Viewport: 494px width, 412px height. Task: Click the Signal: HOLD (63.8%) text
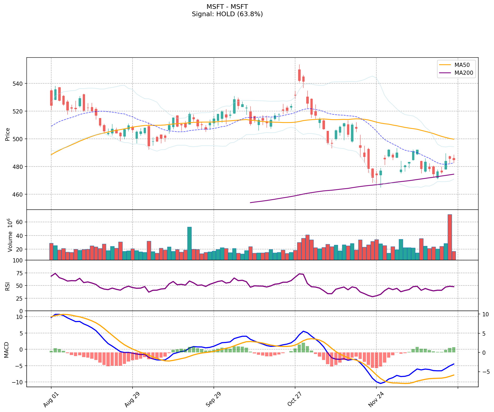point(227,14)
